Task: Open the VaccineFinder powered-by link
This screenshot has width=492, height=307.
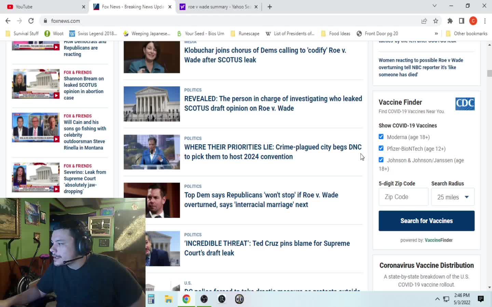Action: click(439, 240)
